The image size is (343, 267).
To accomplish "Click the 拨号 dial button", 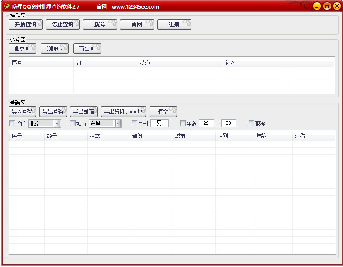I will 100,25.
